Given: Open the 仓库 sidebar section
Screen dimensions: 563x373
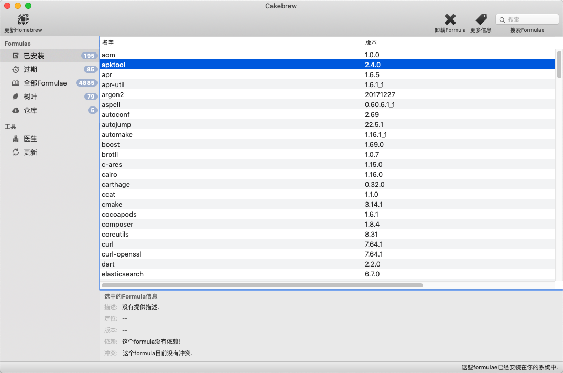Looking at the screenshot, I should (x=50, y=110).
